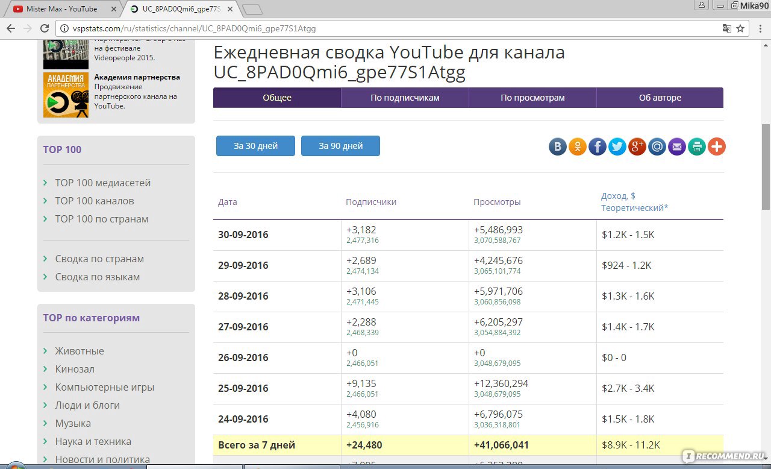The height and width of the screenshot is (469, 771).
Task: Show statistics За 30 дней
Action: (x=255, y=146)
